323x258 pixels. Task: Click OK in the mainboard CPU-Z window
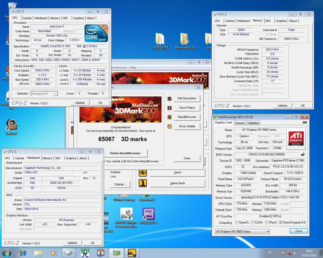pos(93,243)
